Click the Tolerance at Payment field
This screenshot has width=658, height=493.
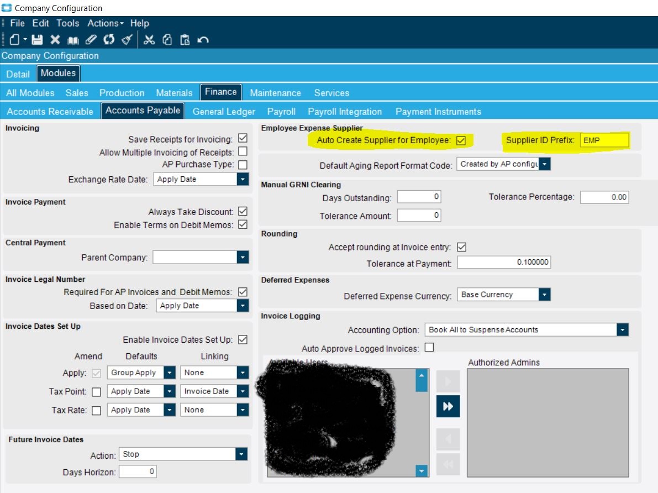(x=504, y=262)
